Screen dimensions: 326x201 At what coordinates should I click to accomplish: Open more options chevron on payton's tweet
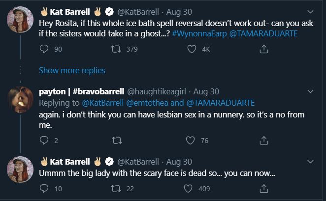310,91
